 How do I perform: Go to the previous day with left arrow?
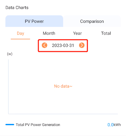[x=44, y=45]
